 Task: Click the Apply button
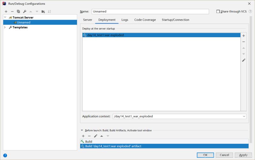pyautogui.click(x=243, y=155)
